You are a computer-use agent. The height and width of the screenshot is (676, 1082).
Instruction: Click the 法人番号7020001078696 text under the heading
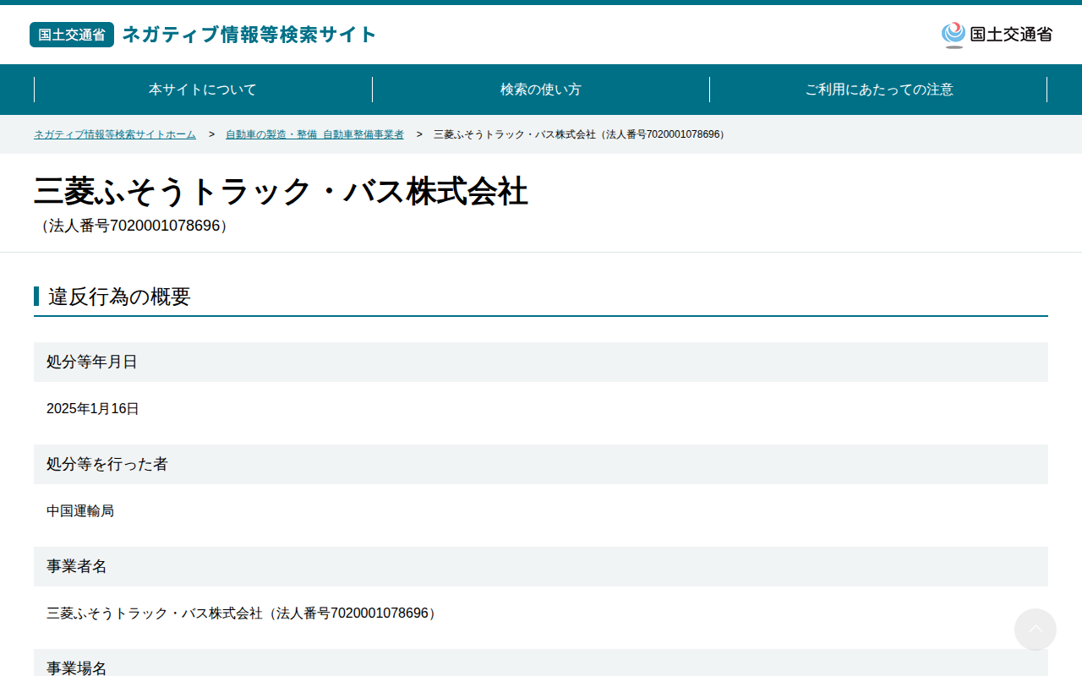(x=134, y=226)
